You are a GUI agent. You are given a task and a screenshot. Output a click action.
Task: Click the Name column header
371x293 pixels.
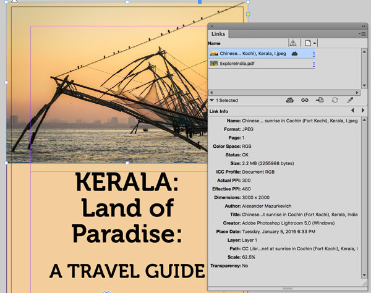coord(215,43)
